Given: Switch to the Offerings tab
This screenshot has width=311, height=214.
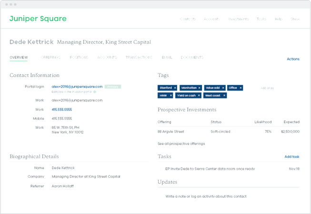Looking at the screenshot, I should (50, 58).
